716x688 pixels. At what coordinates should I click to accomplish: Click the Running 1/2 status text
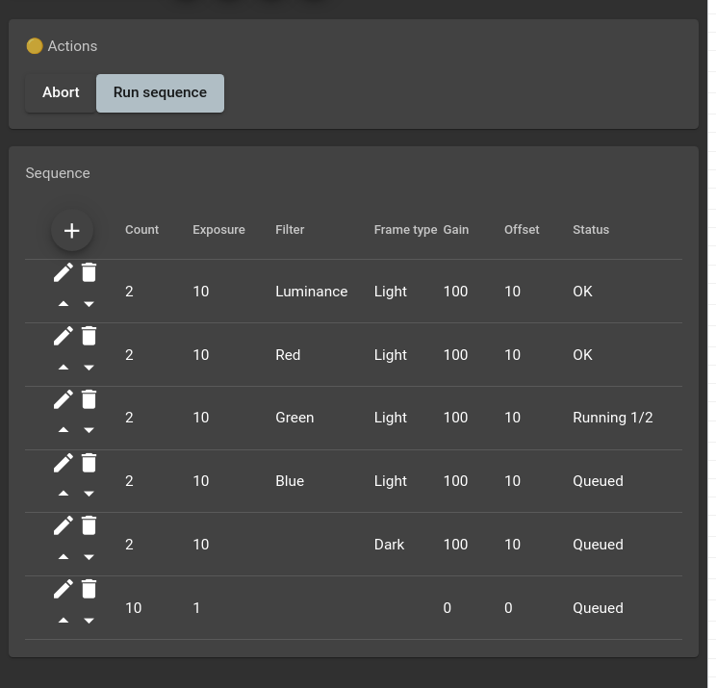tap(612, 418)
